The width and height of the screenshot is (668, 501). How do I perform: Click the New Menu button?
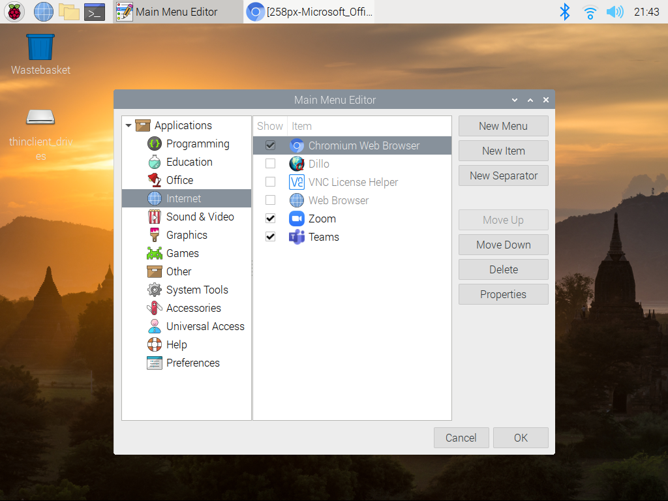pyautogui.click(x=503, y=126)
